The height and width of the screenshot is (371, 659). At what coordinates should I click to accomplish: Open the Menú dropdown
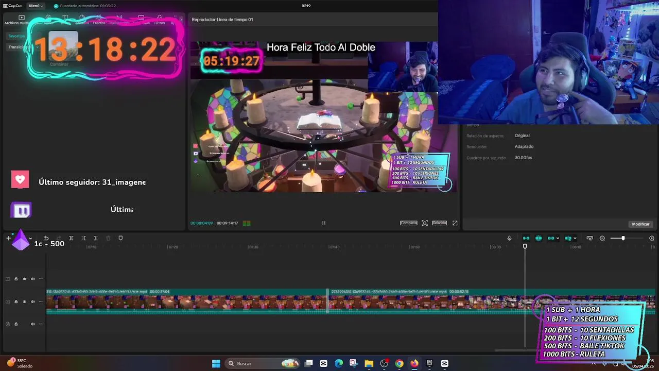[36, 6]
